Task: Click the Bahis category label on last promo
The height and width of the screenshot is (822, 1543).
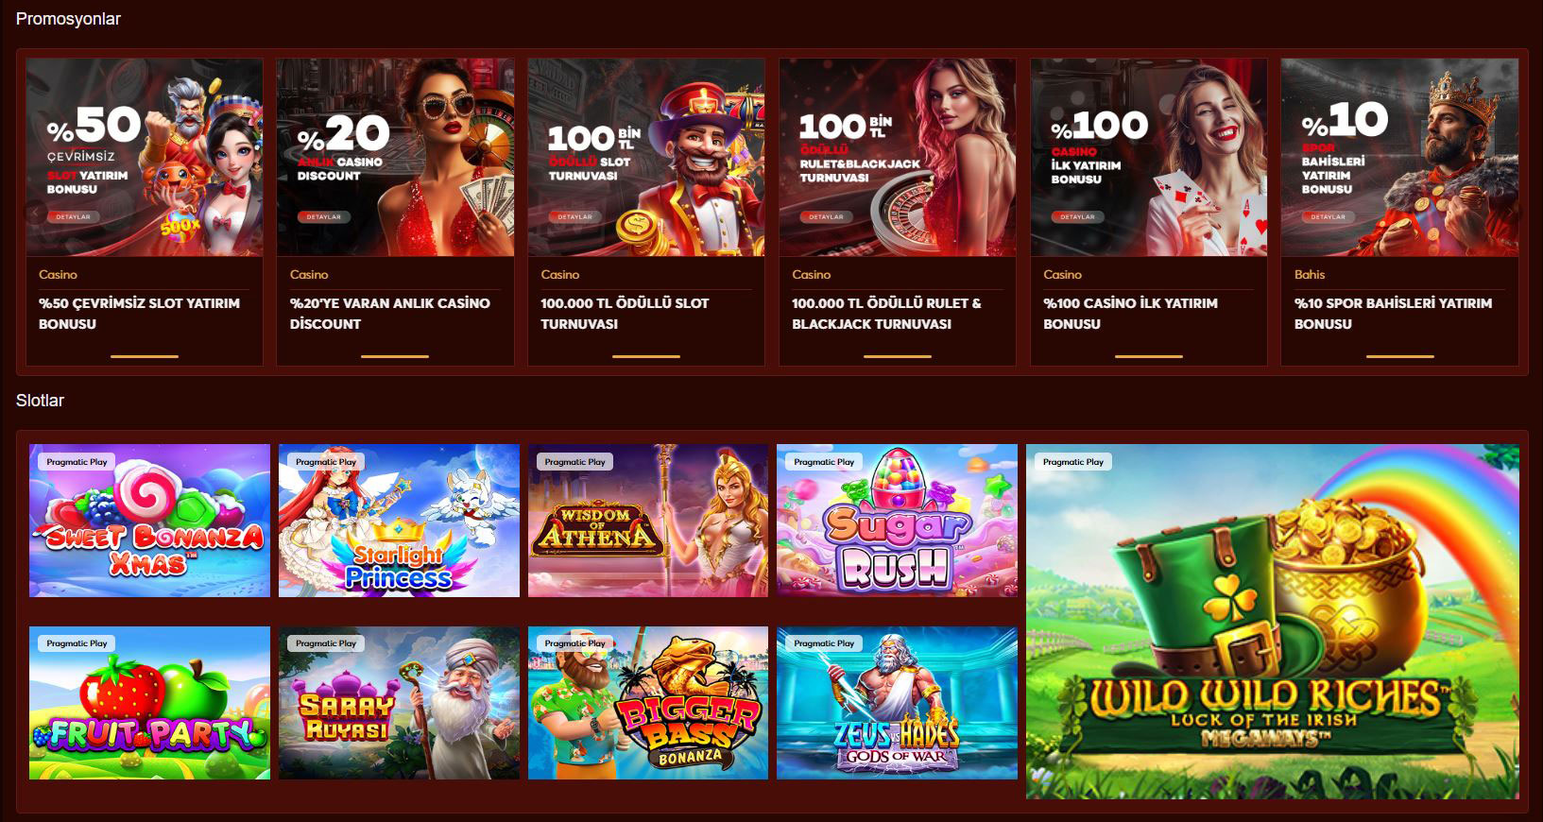Action: 1310,274
